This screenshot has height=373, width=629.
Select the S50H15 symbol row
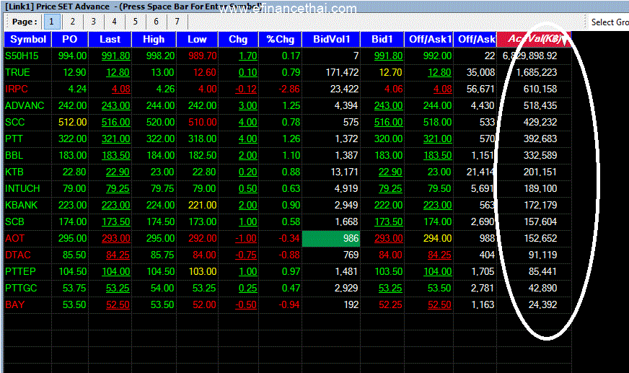[x=22, y=56]
